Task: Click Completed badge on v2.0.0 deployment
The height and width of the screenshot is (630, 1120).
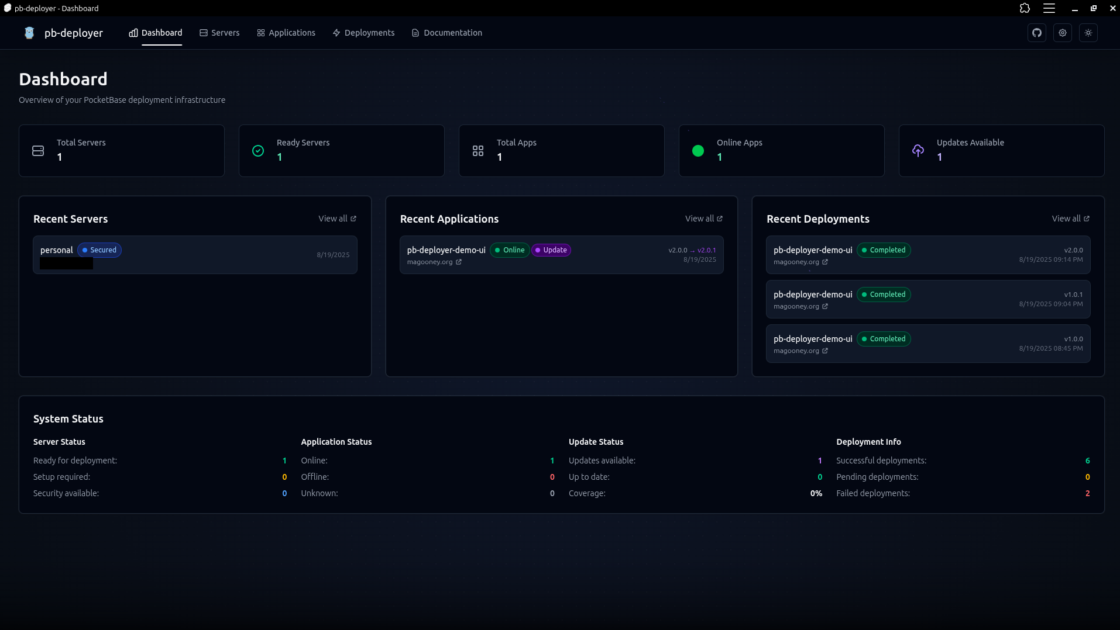Action: (x=884, y=250)
